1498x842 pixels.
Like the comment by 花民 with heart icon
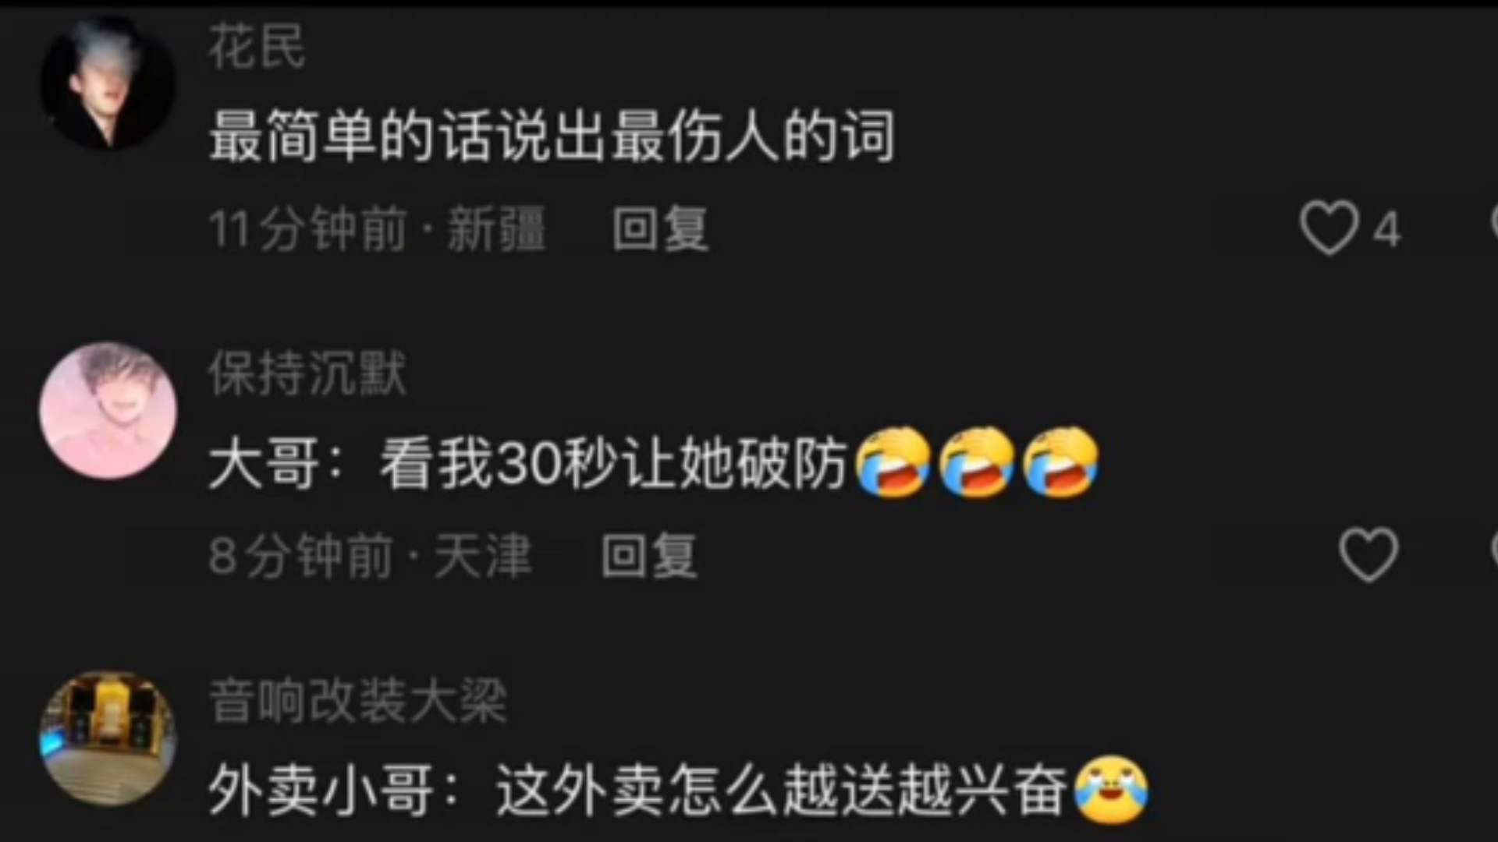[1329, 228]
